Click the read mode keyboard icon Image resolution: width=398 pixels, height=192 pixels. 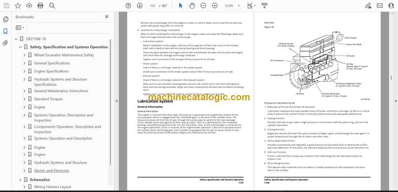coord(264,6)
